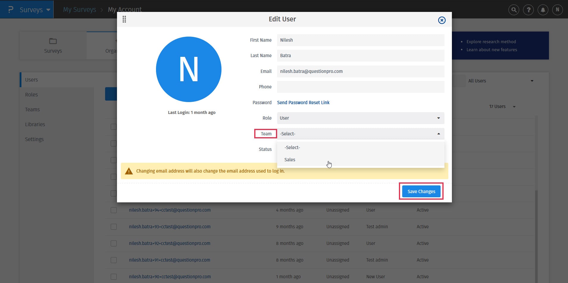Click the drag handle dots icon
Image resolution: width=568 pixels, height=283 pixels.
click(124, 19)
